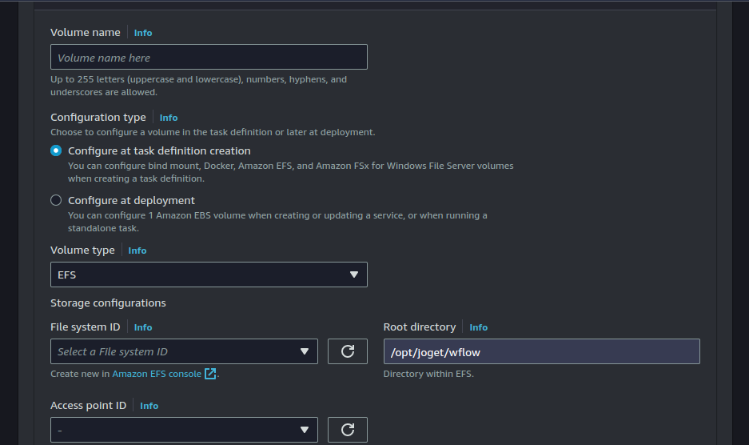Click the Volume type dropdown arrow icon
This screenshot has width=749, height=445.
tap(354, 275)
